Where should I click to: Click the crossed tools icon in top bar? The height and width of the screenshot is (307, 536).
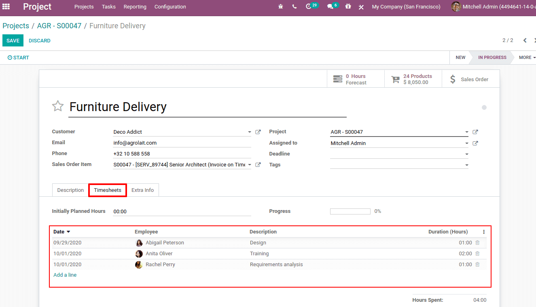pyautogui.click(x=361, y=7)
